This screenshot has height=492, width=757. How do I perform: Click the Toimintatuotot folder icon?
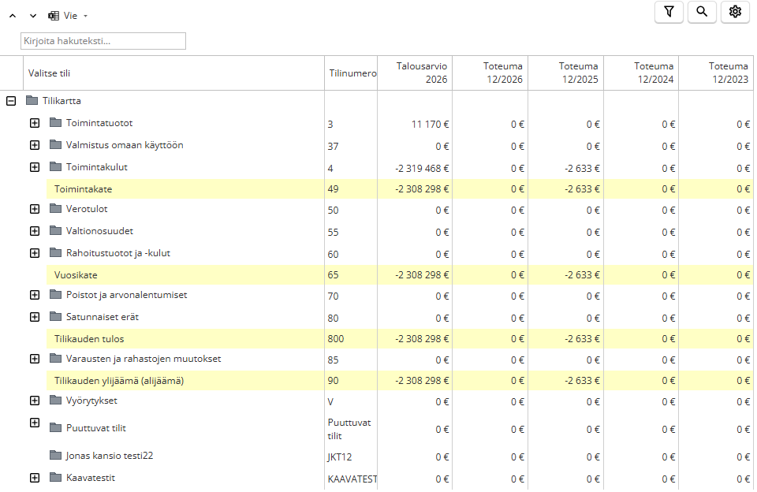coord(55,123)
